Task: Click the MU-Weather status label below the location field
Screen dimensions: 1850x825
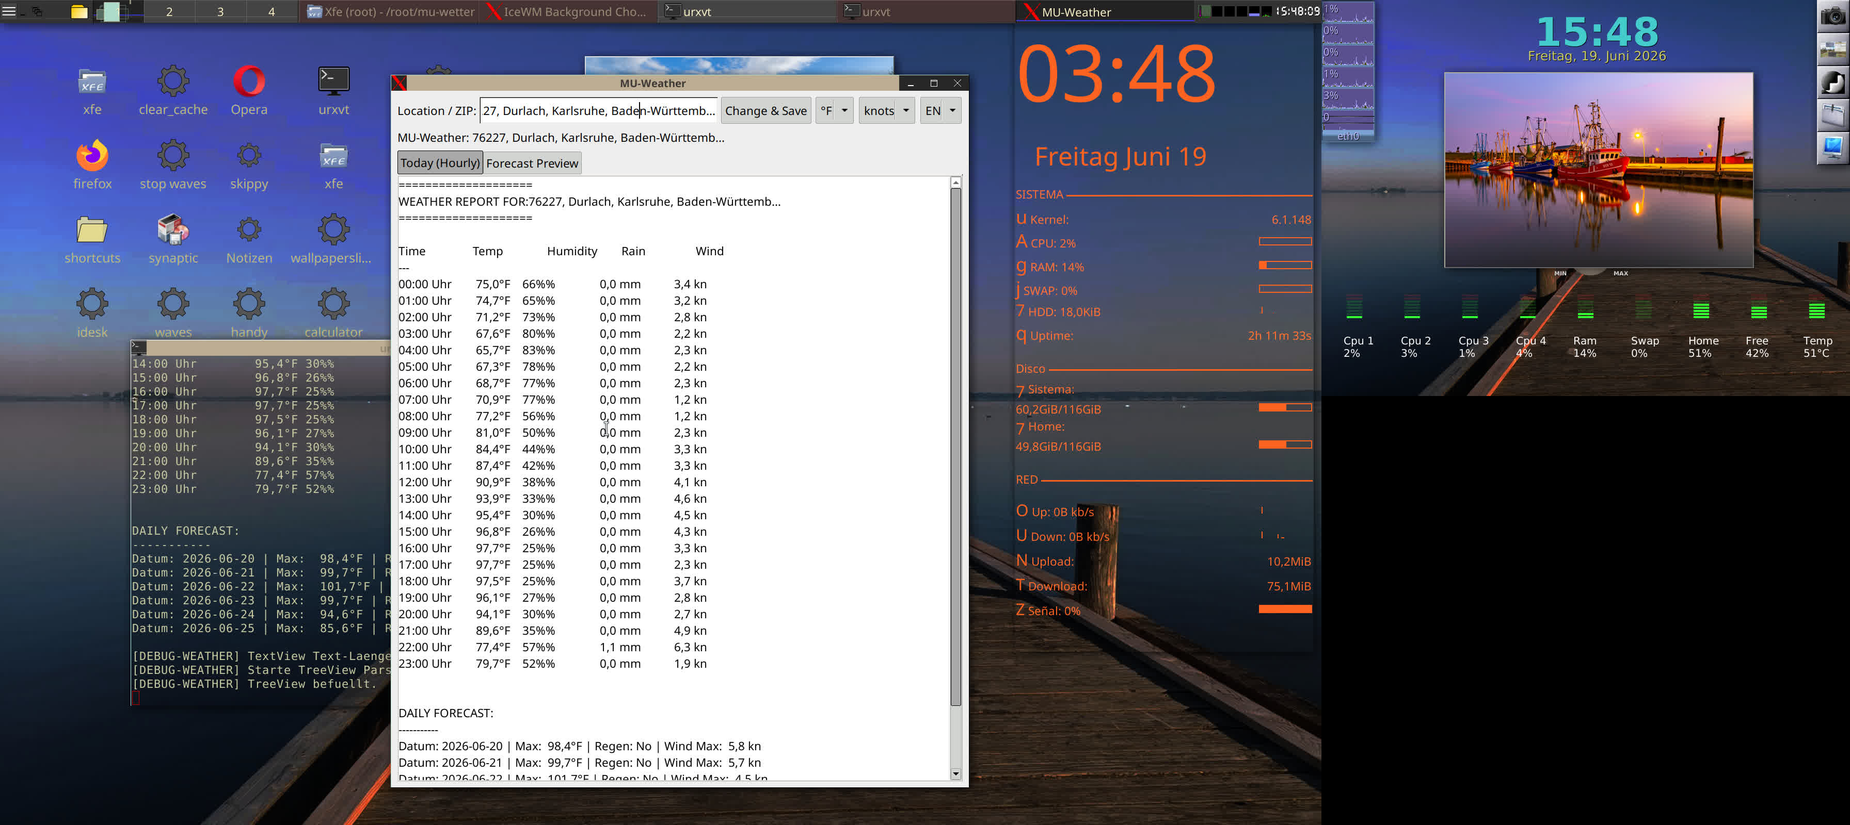Action: pos(561,138)
